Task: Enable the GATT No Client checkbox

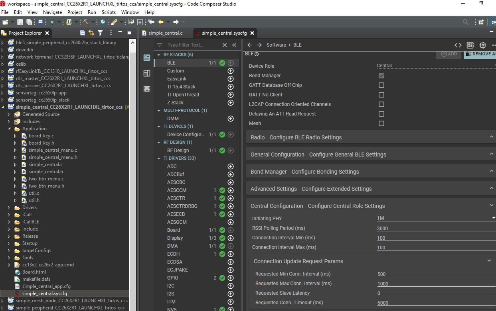Action: pyautogui.click(x=381, y=95)
